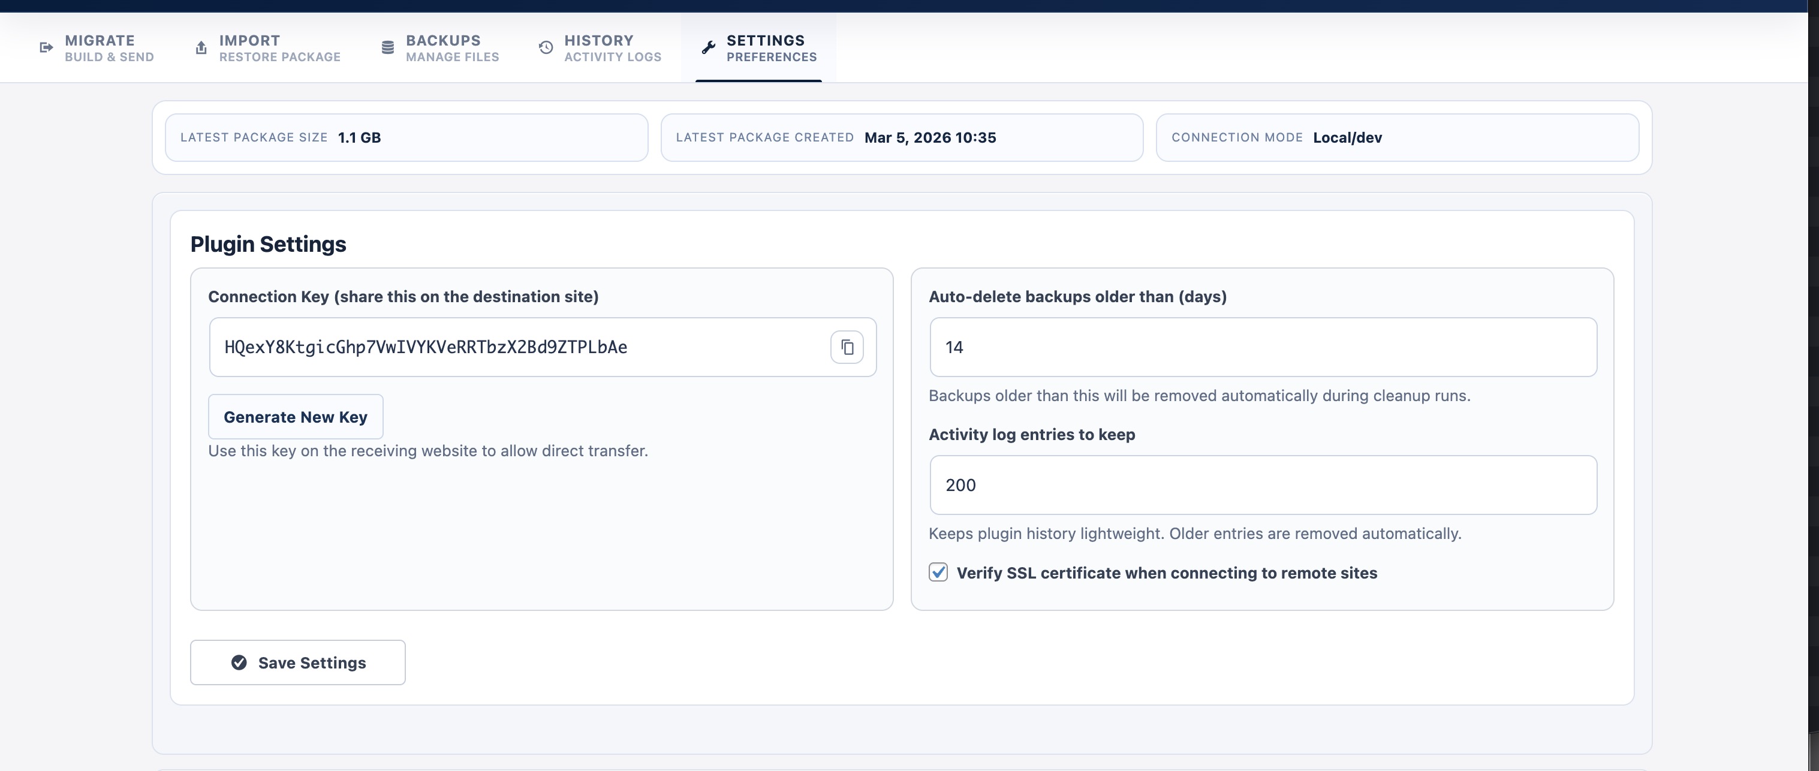
Task: Click the Generate New Key button
Action: click(x=295, y=417)
